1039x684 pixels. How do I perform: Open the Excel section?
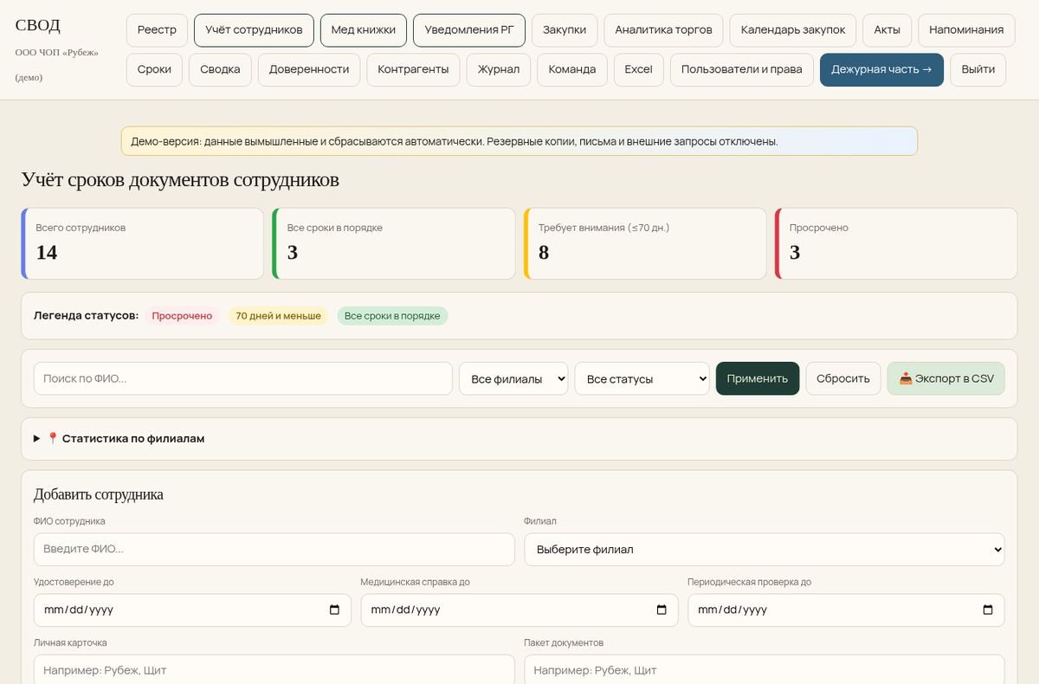point(639,69)
